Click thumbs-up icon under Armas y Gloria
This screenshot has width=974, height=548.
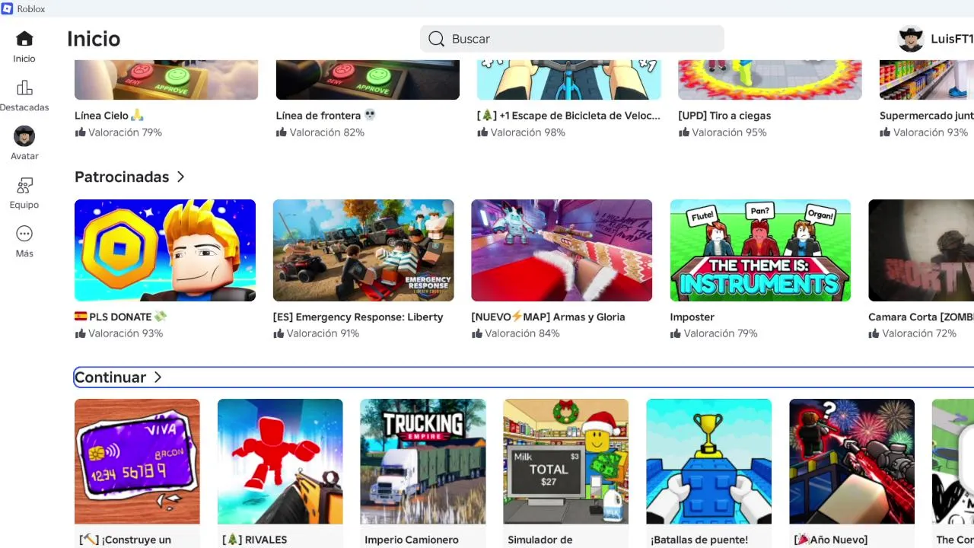pyautogui.click(x=477, y=333)
